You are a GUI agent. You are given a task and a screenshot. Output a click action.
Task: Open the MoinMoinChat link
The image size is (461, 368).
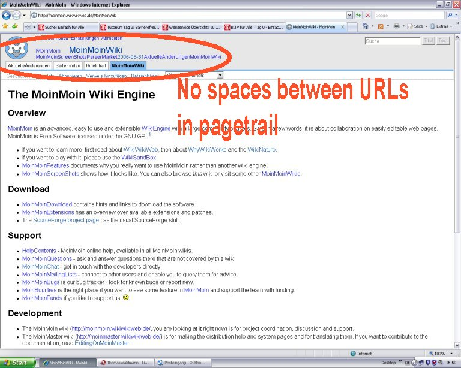pyautogui.click(x=41, y=267)
